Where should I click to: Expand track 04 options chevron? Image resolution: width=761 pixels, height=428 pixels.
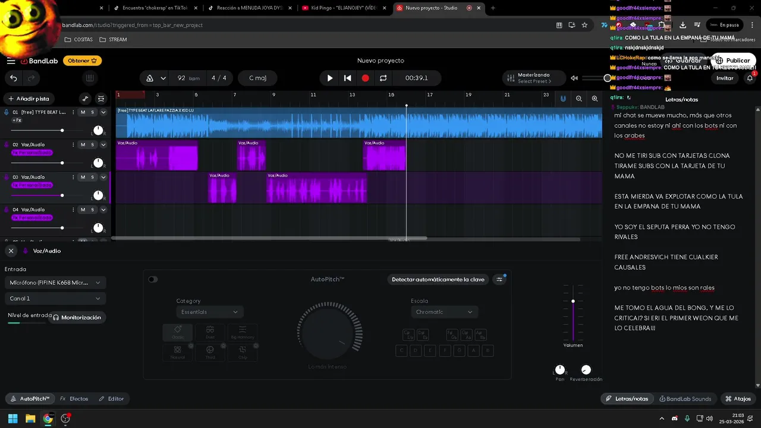(x=103, y=209)
